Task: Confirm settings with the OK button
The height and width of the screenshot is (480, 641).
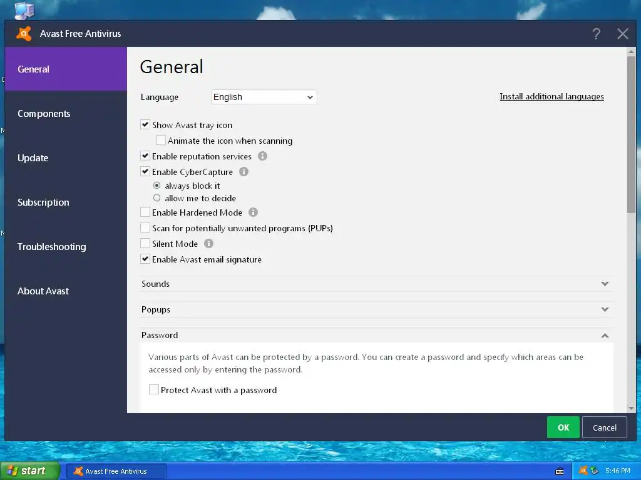Action: (563, 427)
